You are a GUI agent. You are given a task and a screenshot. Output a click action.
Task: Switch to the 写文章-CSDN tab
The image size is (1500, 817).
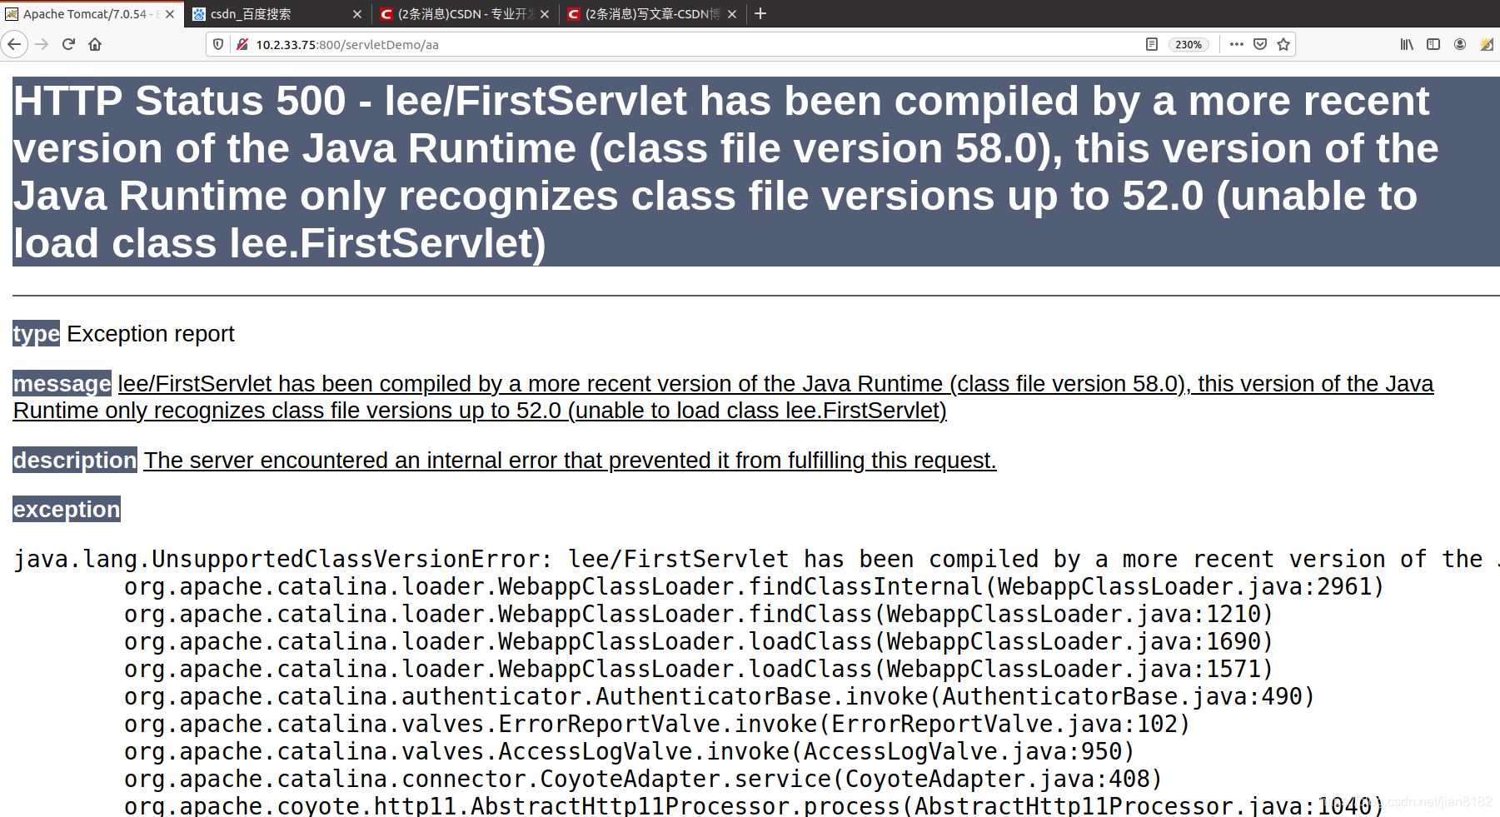click(650, 13)
